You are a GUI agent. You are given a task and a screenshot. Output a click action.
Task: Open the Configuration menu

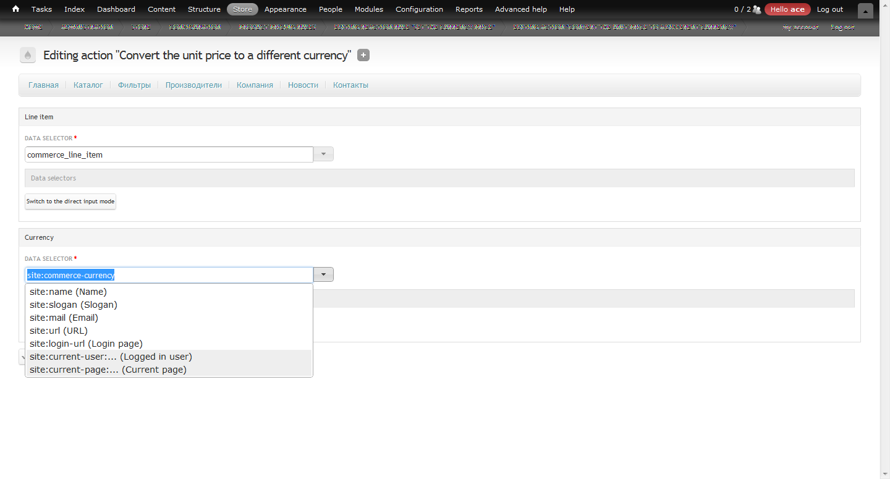(x=419, y=9)
